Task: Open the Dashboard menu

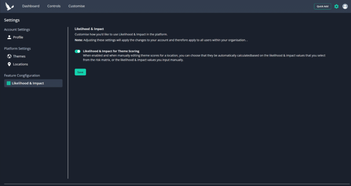Action: coord(31,6)
